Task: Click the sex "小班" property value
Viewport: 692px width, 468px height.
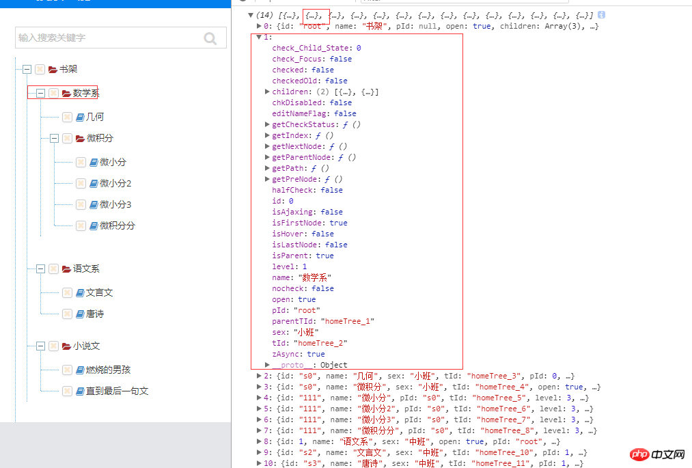Action: pyautogui.click(x=306, y=333)
